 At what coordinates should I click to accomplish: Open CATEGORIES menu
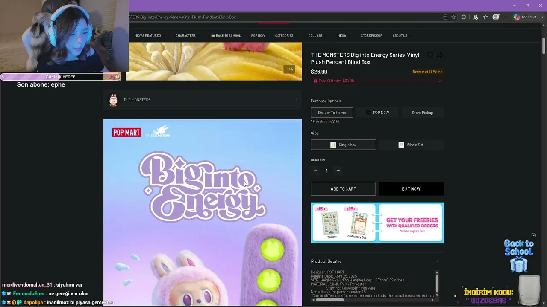pos(284,35)
